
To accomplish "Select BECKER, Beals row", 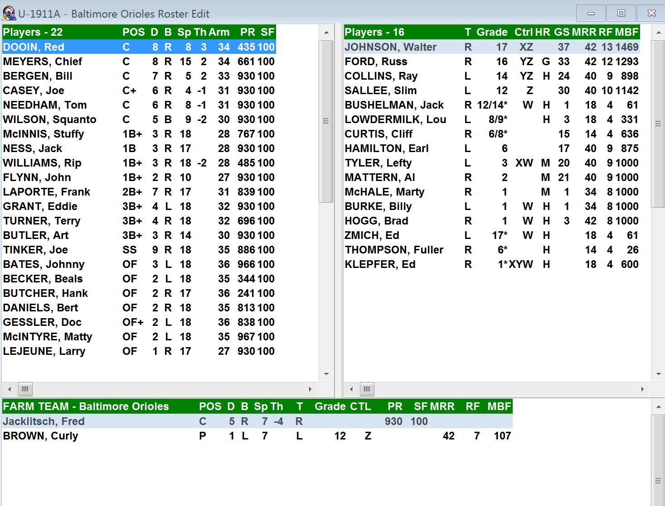I will click(x=139, y=279).
